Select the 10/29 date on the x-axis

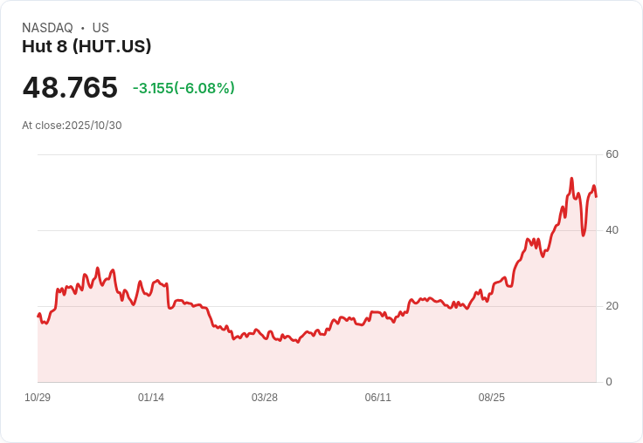pyautogui.click(x=38, y=398)
